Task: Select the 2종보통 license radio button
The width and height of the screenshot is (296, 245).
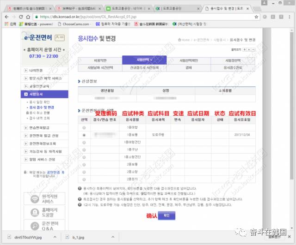Action: point(84,165)
